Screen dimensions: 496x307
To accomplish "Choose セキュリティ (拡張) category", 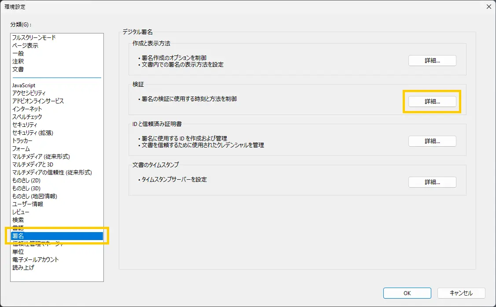I will [x=33, y=133].
